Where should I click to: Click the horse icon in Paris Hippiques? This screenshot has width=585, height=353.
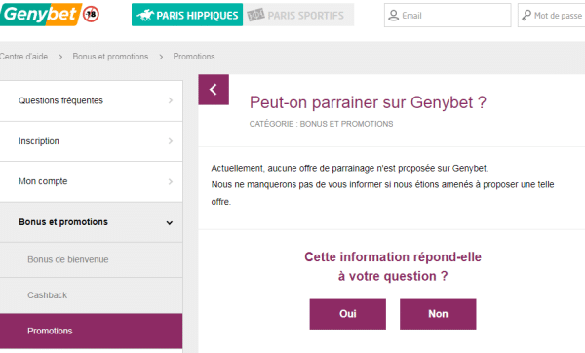click(x=145, y=16)
